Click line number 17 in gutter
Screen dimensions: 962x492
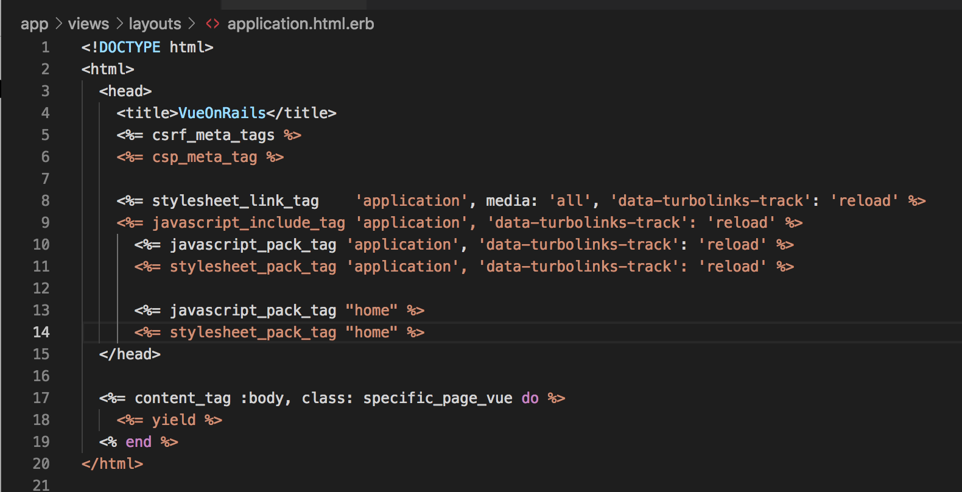[41, 398]
